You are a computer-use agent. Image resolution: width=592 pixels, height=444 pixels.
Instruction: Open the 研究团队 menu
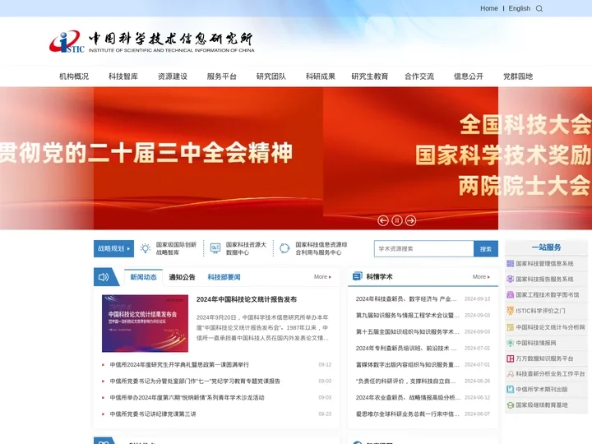271,76
